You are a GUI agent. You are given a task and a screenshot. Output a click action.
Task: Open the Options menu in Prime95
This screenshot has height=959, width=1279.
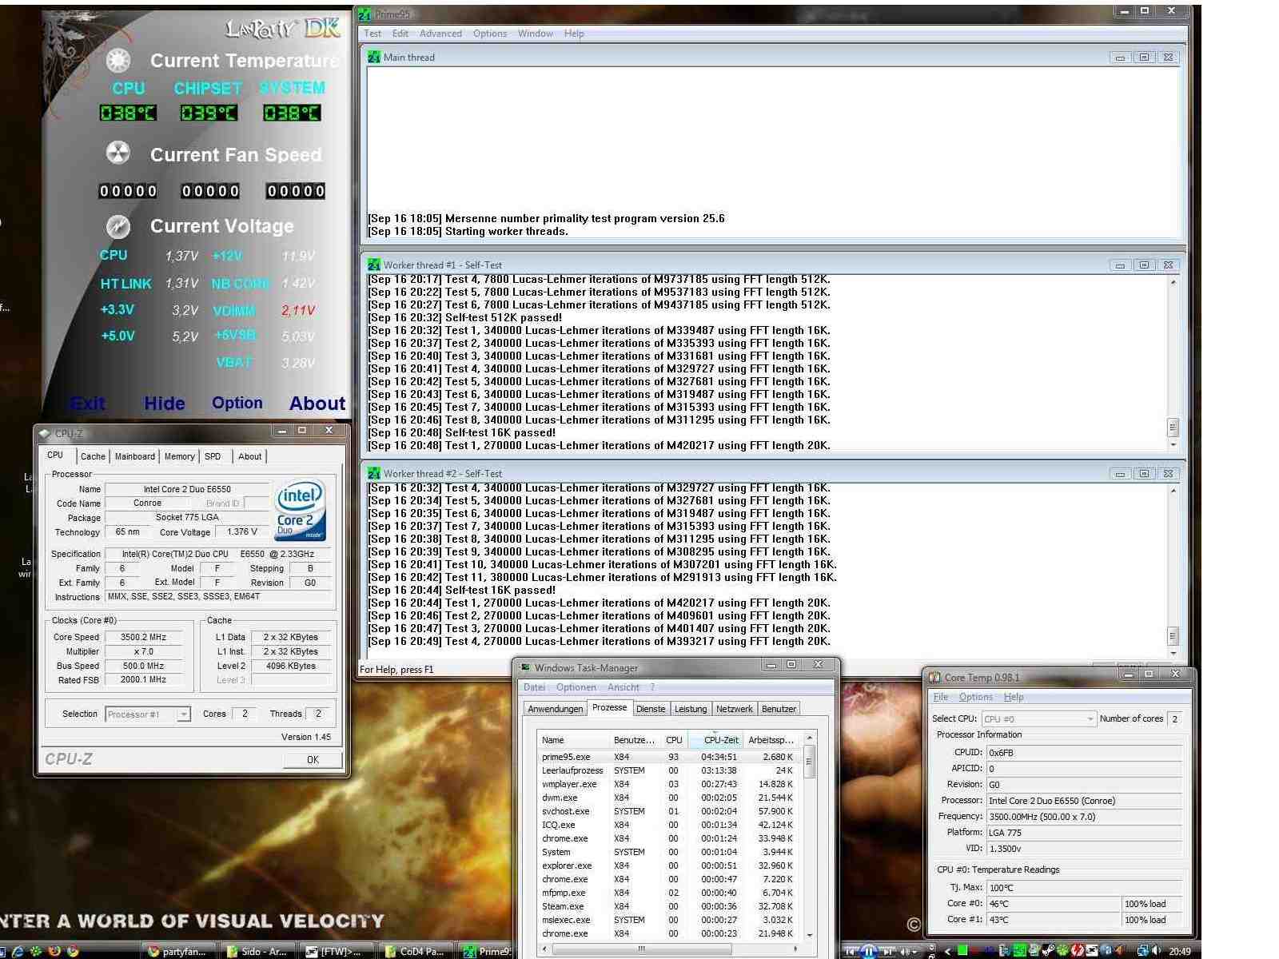pos(490,34)
